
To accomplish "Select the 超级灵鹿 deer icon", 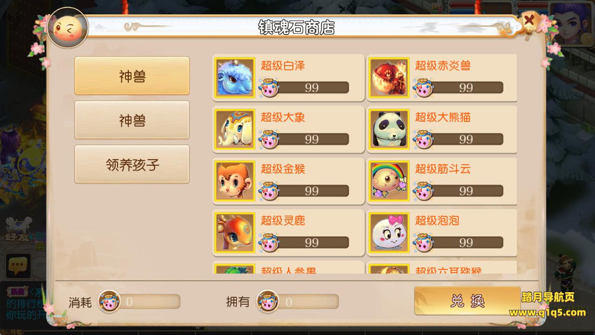I will pyautogui.click(x=234, y=233).
